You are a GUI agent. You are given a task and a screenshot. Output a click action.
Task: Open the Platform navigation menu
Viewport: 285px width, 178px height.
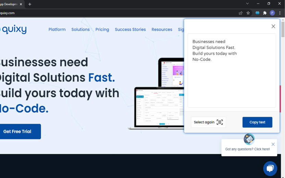pyautogui.click(x=57, y=29)
